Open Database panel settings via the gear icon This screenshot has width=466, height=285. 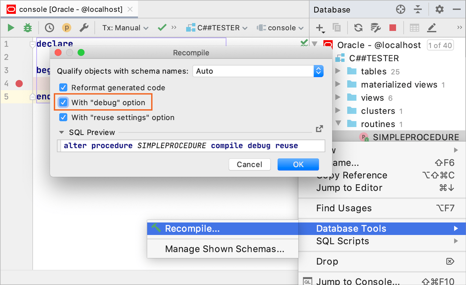(440, 9)
